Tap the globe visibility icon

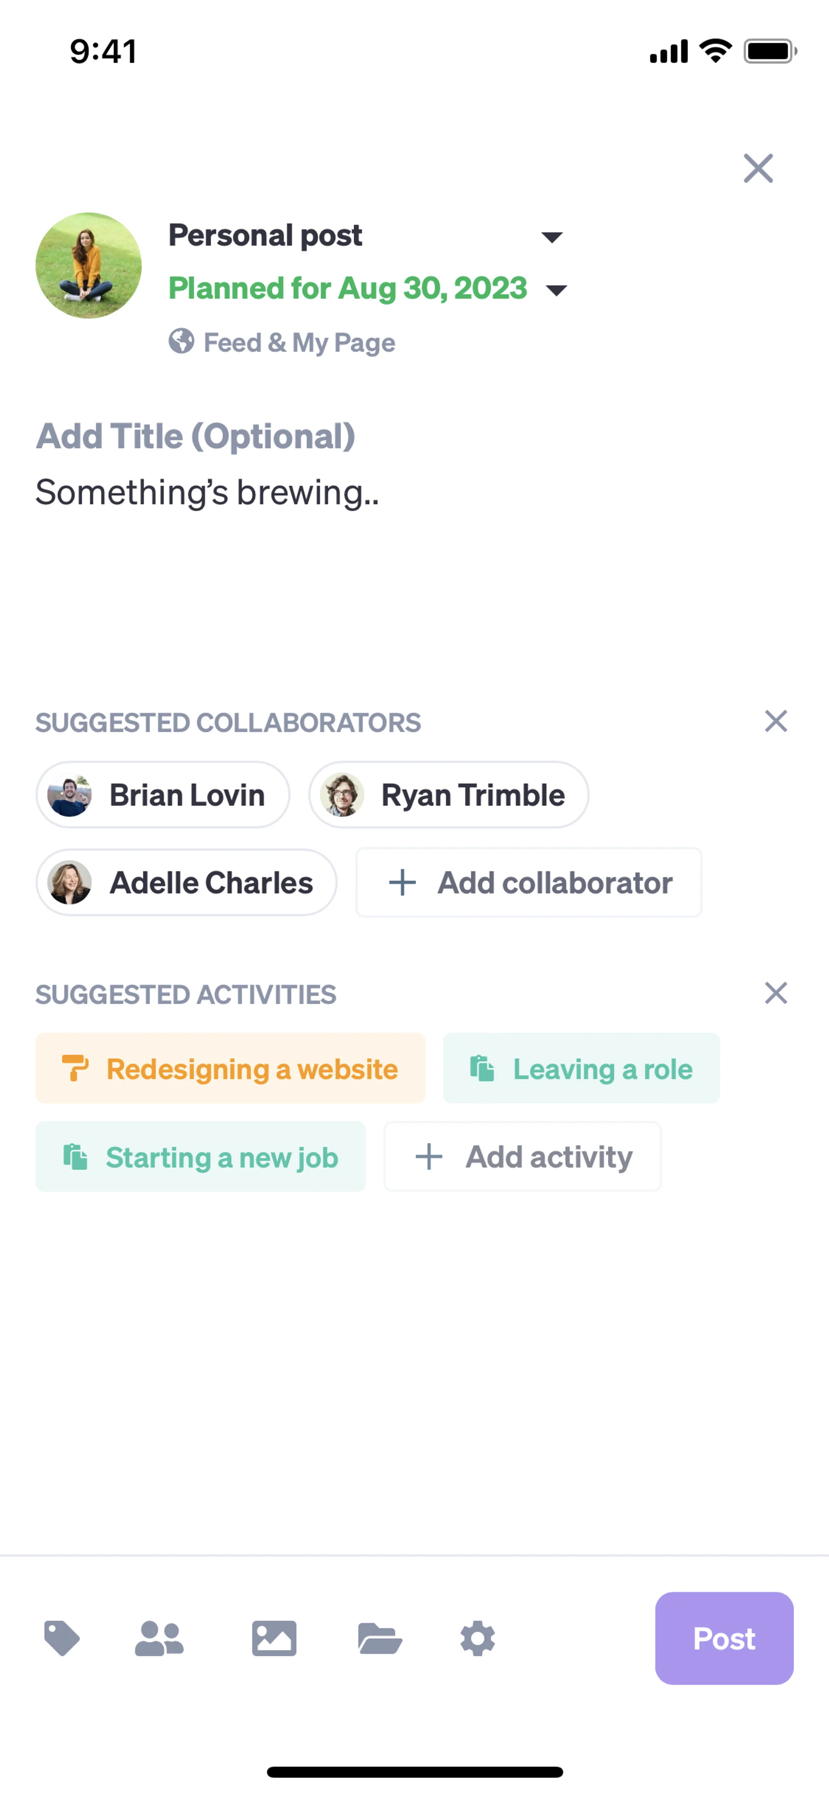pyautogui.click(x=181, y=342)
